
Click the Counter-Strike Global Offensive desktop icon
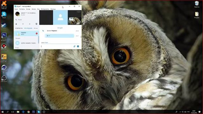pos(4,58)
